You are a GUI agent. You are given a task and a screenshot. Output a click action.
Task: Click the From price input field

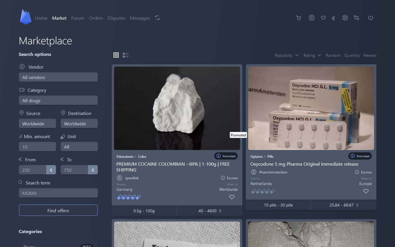(33, 170)
